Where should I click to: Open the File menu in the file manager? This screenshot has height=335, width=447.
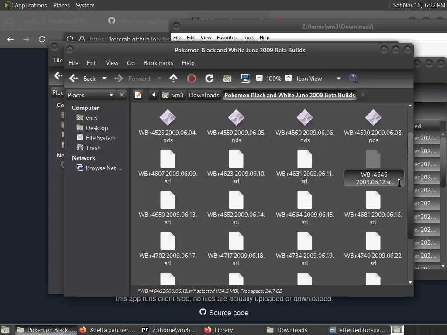coord(73,63)
